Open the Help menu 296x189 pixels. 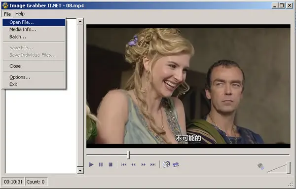(20, 14)
